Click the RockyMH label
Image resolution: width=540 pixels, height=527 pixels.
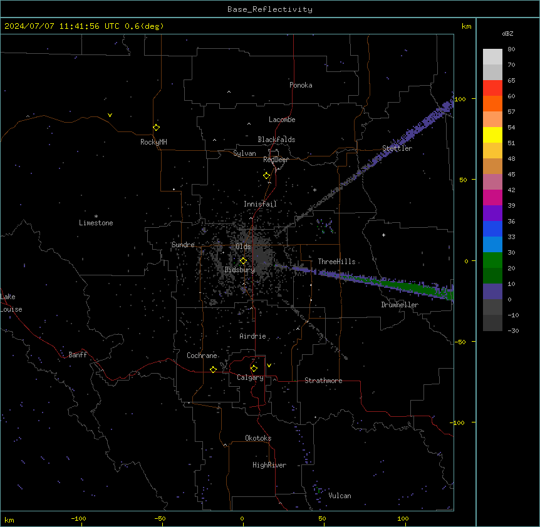point(153,142)
